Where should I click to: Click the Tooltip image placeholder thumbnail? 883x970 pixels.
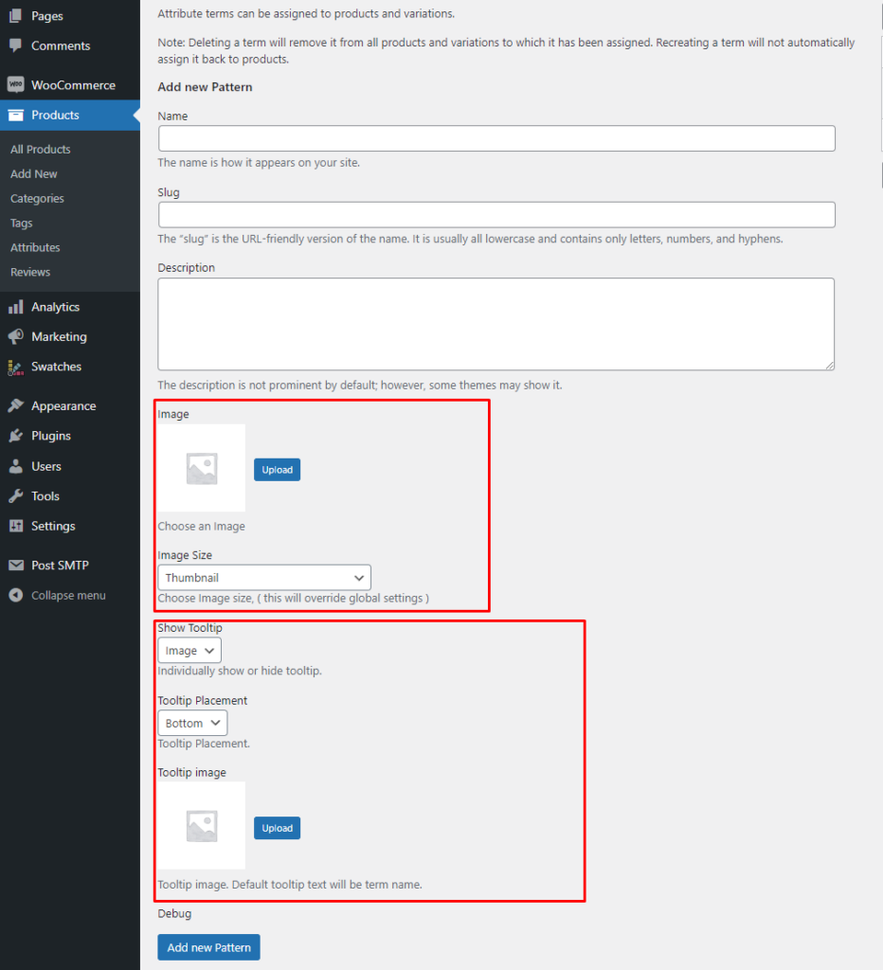tap(201, 826)
